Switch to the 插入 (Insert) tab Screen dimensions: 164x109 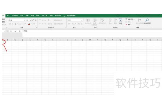[8, 16]
